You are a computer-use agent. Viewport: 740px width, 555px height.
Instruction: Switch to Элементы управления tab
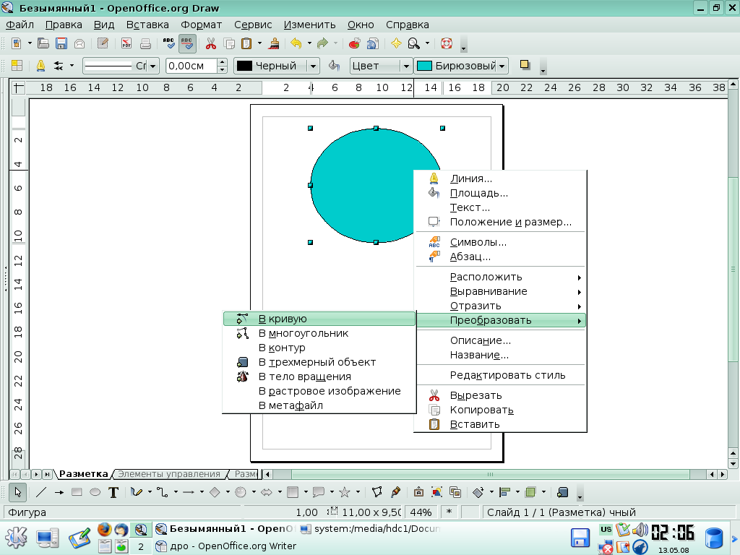click(x=169, y=474)
